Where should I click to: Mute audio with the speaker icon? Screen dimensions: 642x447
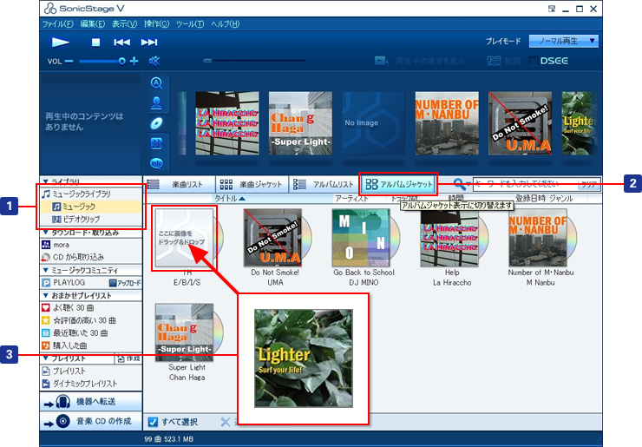[x=155, y=61]
